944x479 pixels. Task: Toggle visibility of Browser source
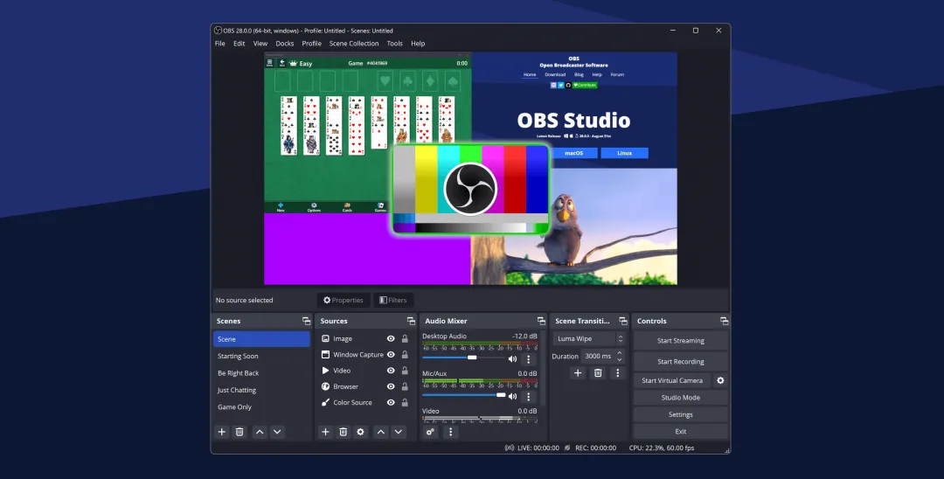[x=391, y=386]
